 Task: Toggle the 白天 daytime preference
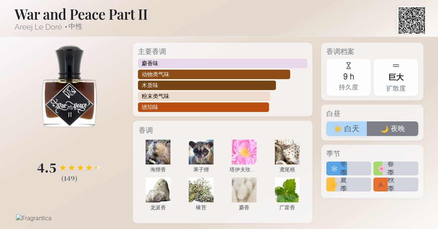pos(346,128)
